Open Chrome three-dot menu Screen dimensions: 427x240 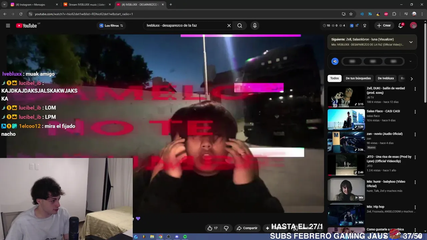point(422,14)
